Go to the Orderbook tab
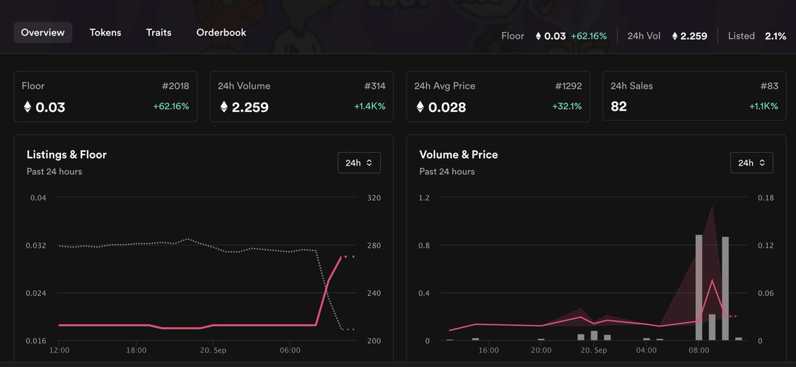Screen dimensions: 796x367 pos(221,32)
